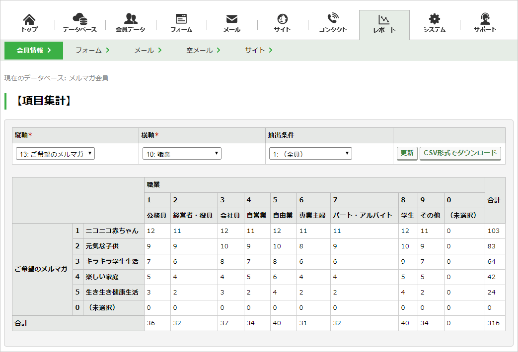Image resolution: width=518 pixels, height=352 pixels.
Task: Click the bottom 合計 row label
Action: (x=78, y=323)
